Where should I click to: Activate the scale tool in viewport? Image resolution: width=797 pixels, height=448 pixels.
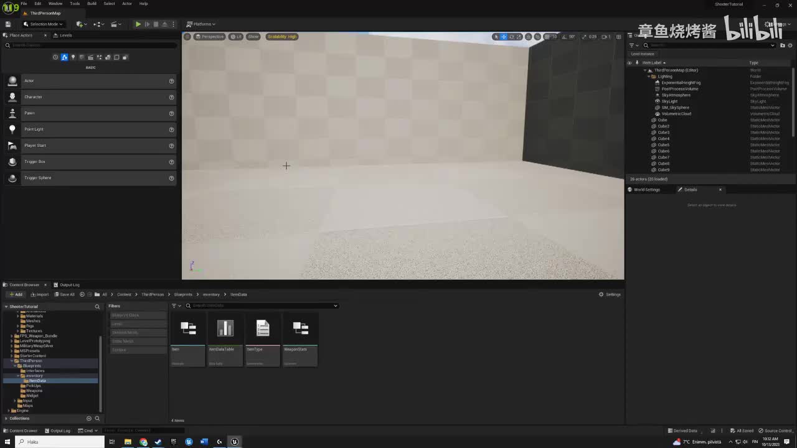point(519,37)
